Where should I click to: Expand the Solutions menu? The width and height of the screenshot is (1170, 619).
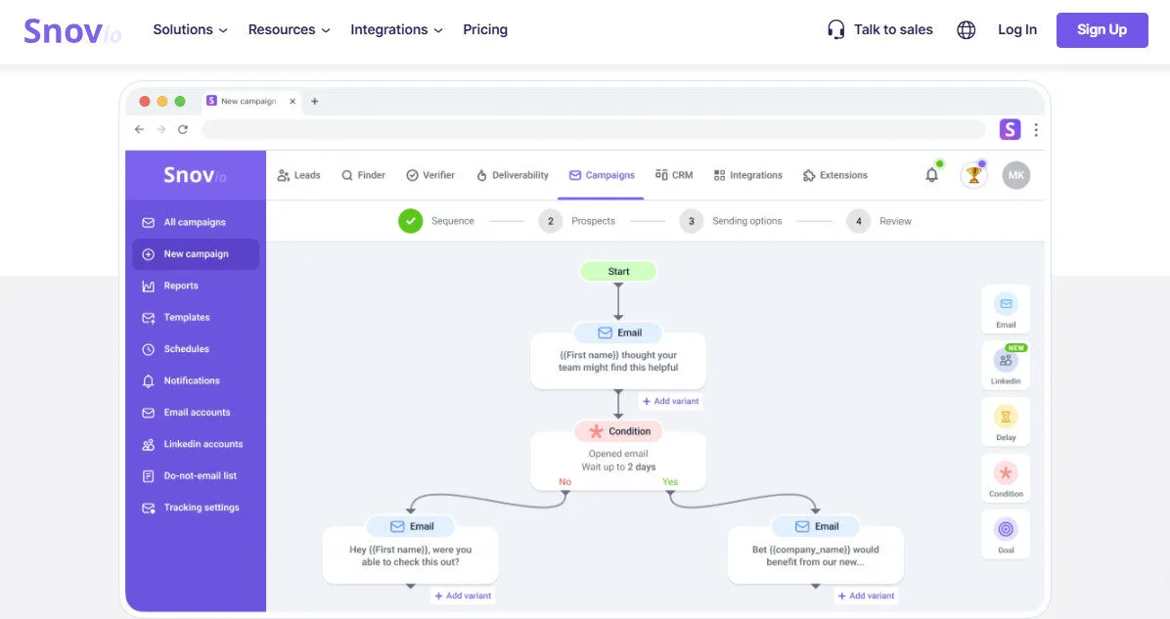pos(189,29)
